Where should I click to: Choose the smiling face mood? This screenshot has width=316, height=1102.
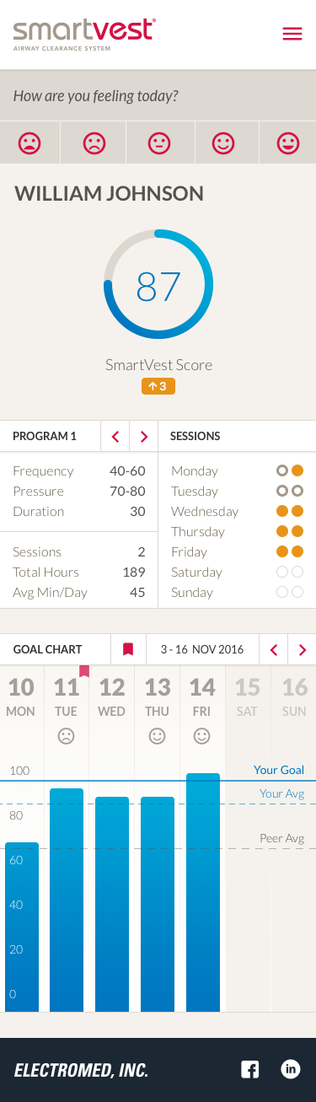223,142
